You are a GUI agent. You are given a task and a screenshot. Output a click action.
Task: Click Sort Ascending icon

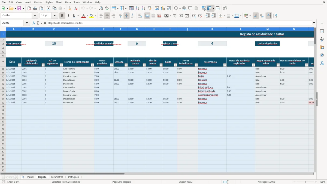pyautogui.click(x=138, y=8)
